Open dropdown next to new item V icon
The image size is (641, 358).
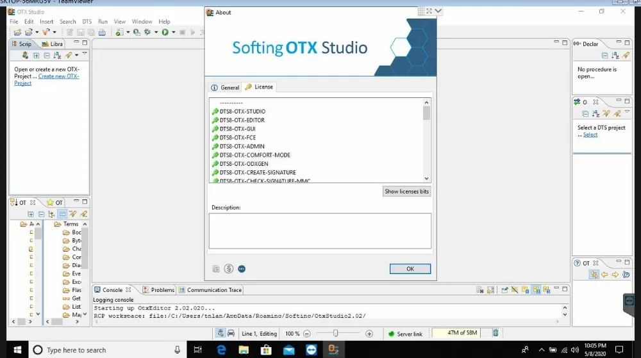coord(54,32)
